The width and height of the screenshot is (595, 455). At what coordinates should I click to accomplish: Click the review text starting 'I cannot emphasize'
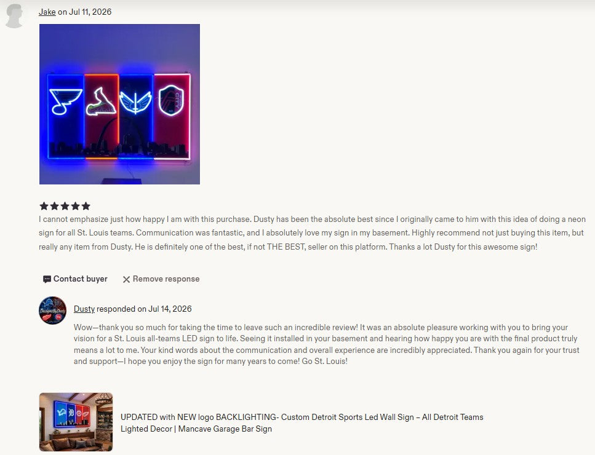point(313,233)
